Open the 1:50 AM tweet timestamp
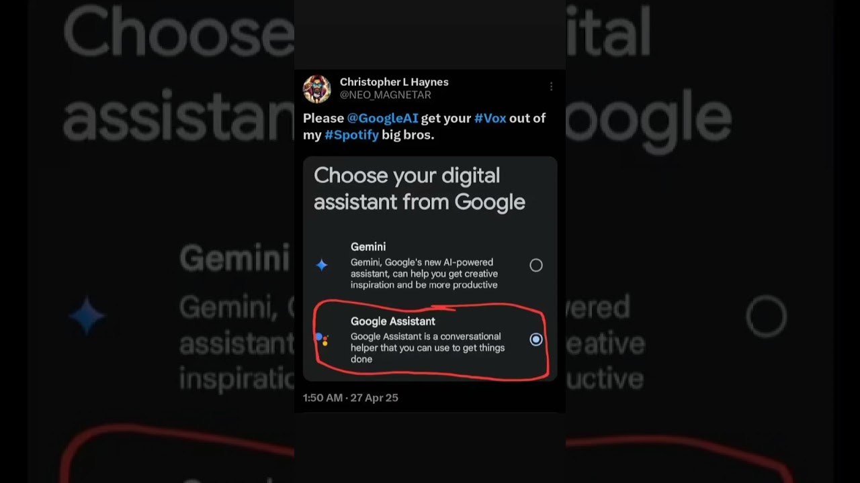The image size is (860, 483). tap(322, 398)
